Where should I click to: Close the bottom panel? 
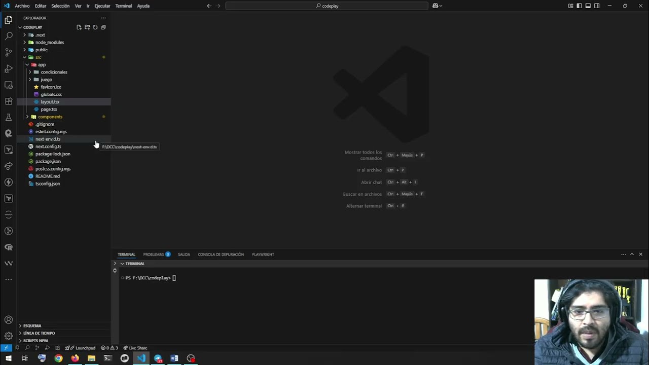640,254
